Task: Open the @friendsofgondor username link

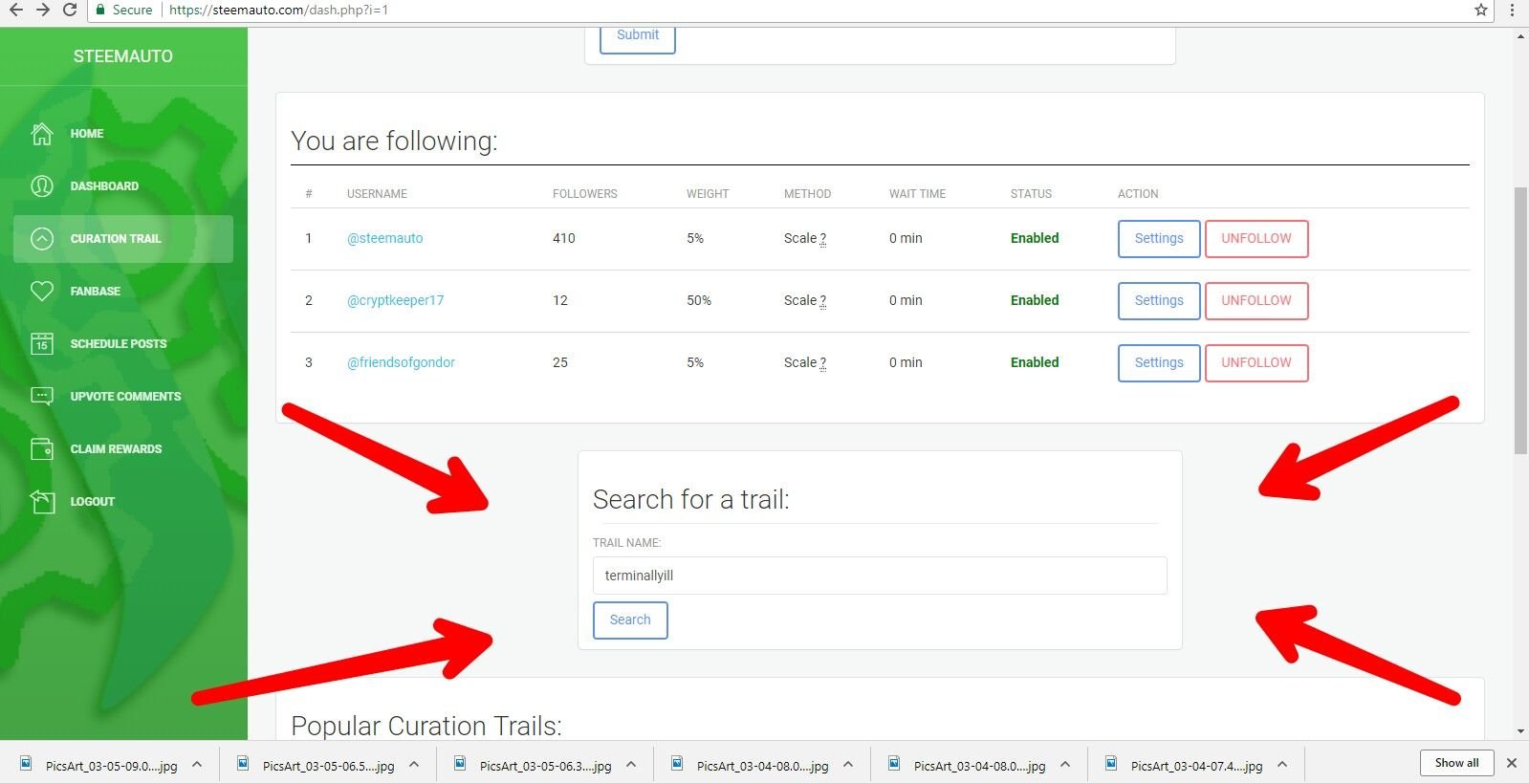Action: (x=401, y=362)
